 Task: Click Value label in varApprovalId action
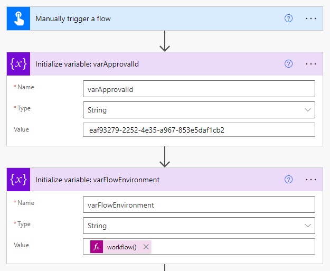(21, 129)
